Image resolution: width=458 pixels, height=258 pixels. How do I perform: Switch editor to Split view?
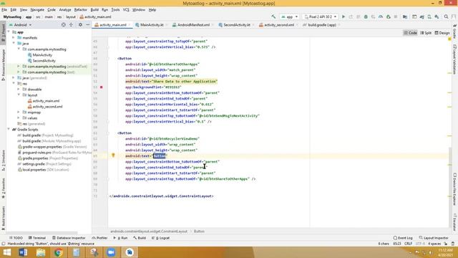pyautogui.click(x=426, y=33)
